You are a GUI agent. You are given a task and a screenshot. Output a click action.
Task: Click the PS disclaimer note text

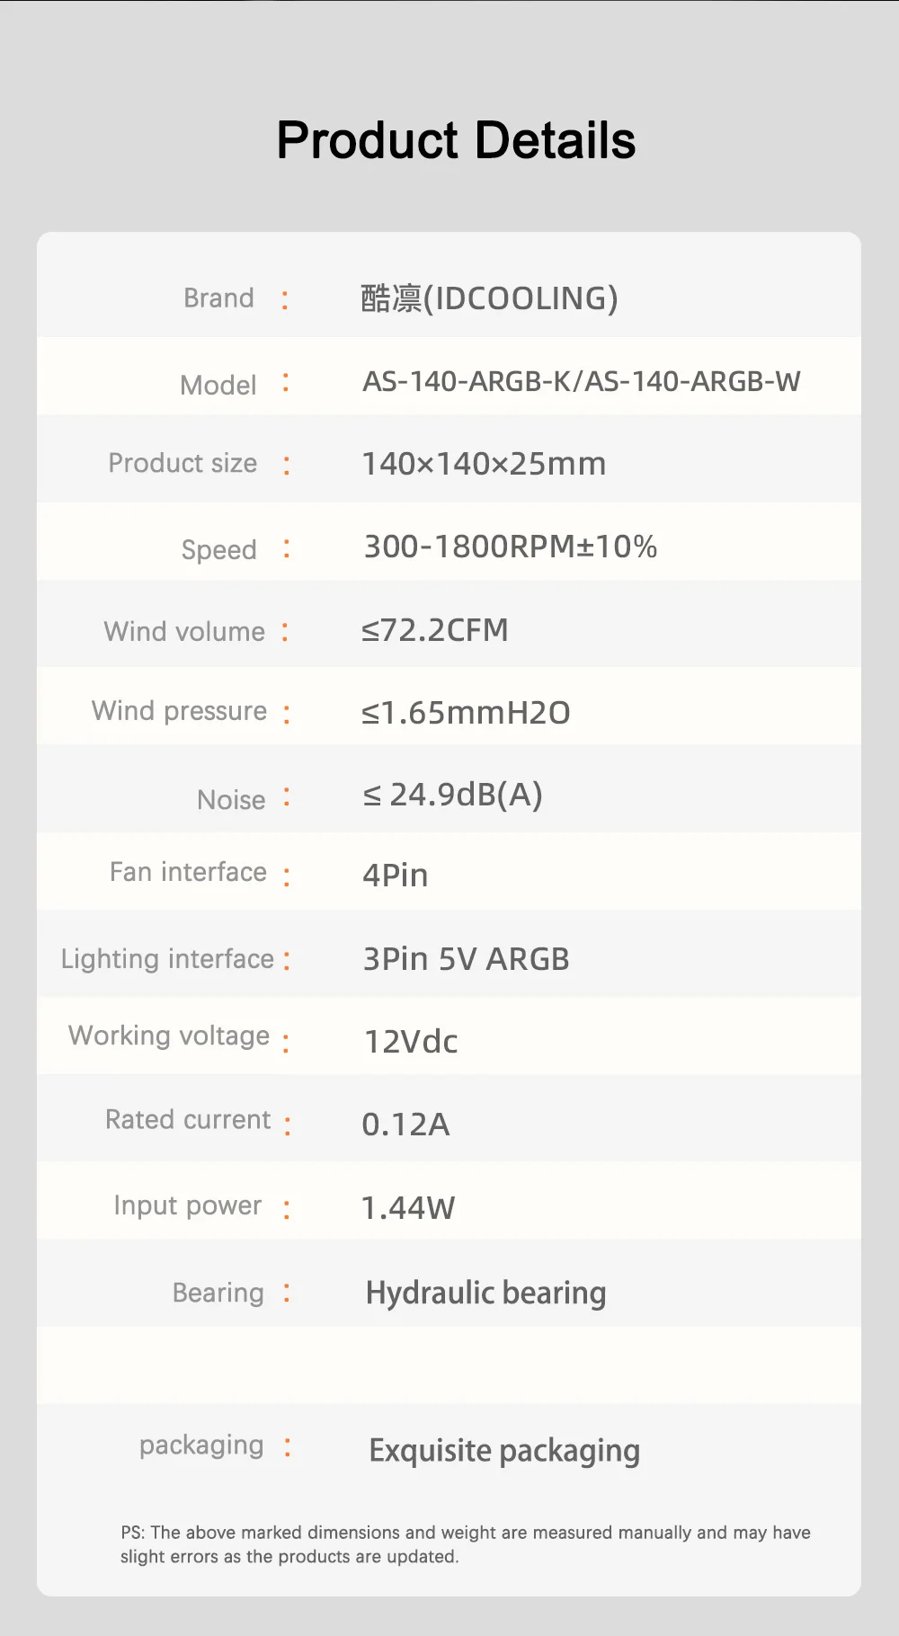465,1543
